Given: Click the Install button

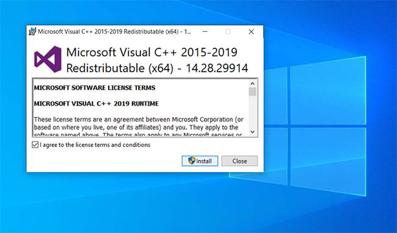Looking at the screenshot, I should pos(200,161).
